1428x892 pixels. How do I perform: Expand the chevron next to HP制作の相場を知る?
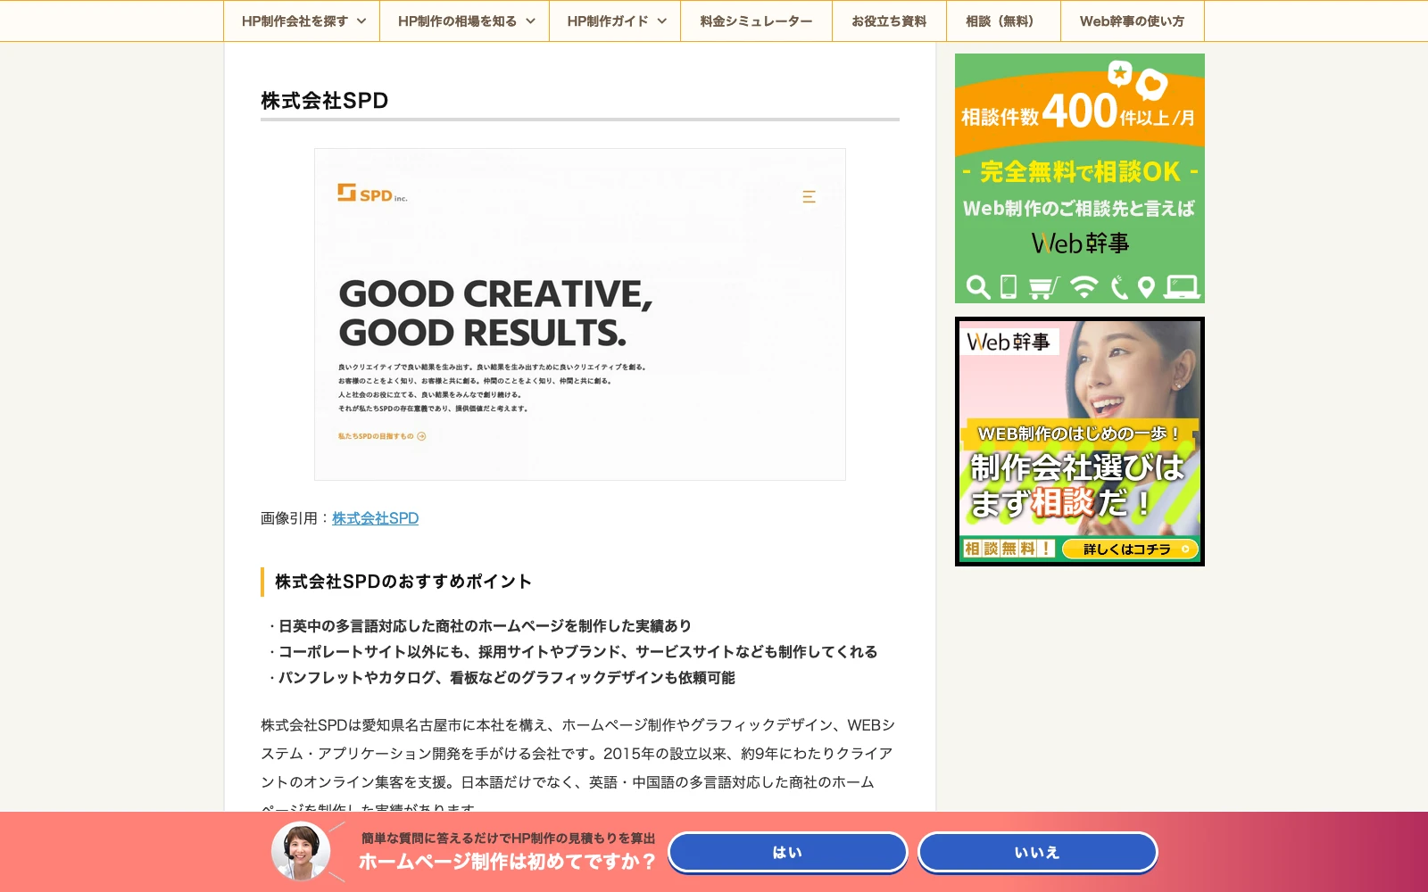(530, 21)
